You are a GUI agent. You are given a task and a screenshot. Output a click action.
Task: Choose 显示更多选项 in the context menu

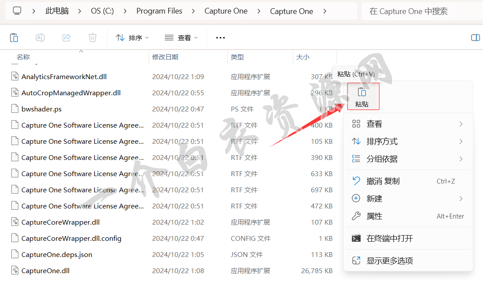click(408, 260)
